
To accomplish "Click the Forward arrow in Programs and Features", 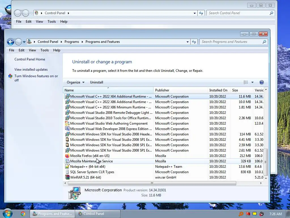I will 18,42.
